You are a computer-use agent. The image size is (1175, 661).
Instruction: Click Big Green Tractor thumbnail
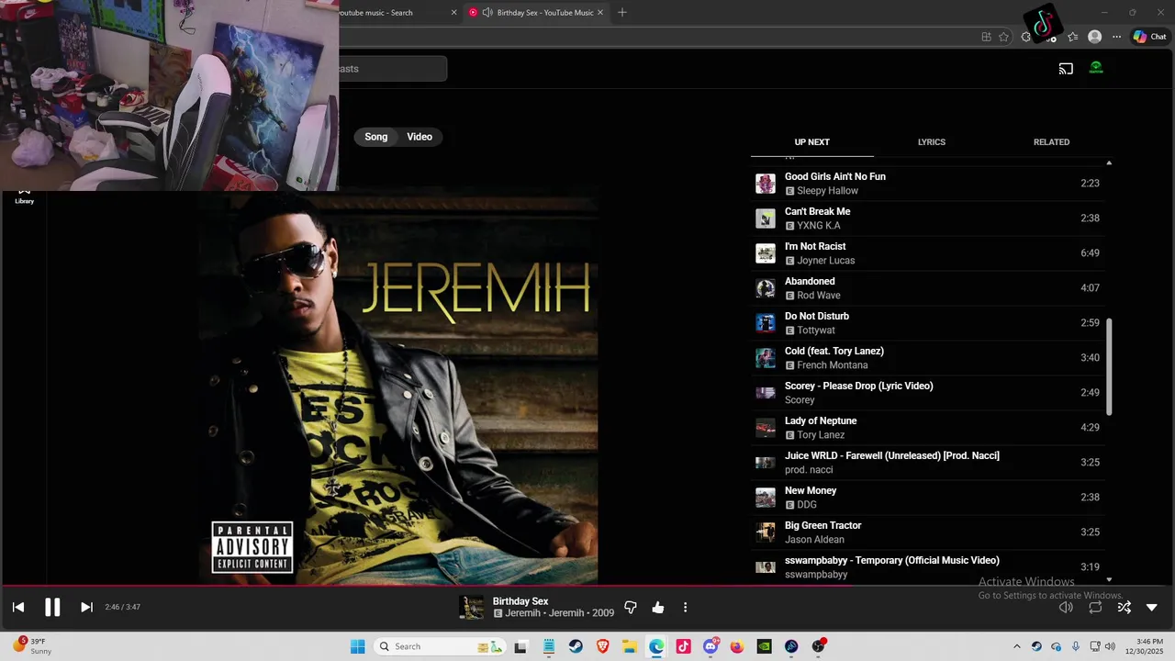pyautogui.click(x=766, y=532)
